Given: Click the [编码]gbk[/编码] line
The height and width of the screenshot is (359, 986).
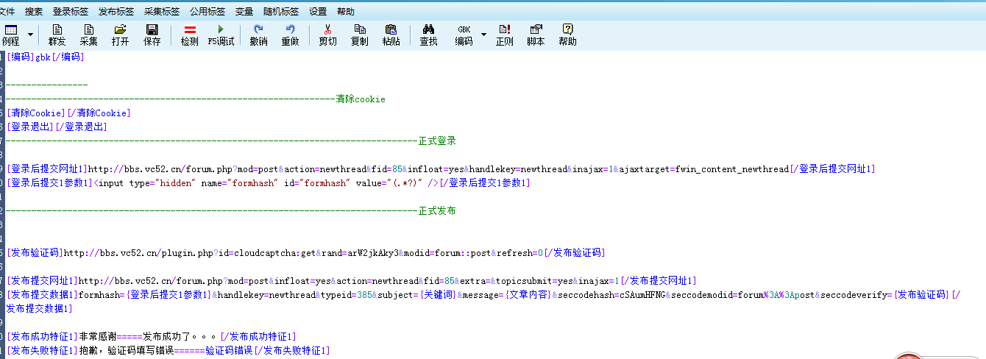Looking at the screenshot, I should [x=46, y=57].
